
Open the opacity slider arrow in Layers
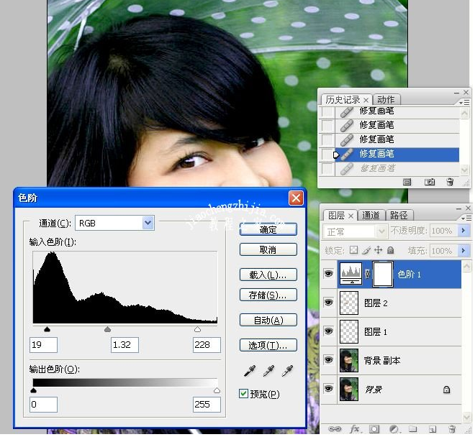(x=463, y=231)
